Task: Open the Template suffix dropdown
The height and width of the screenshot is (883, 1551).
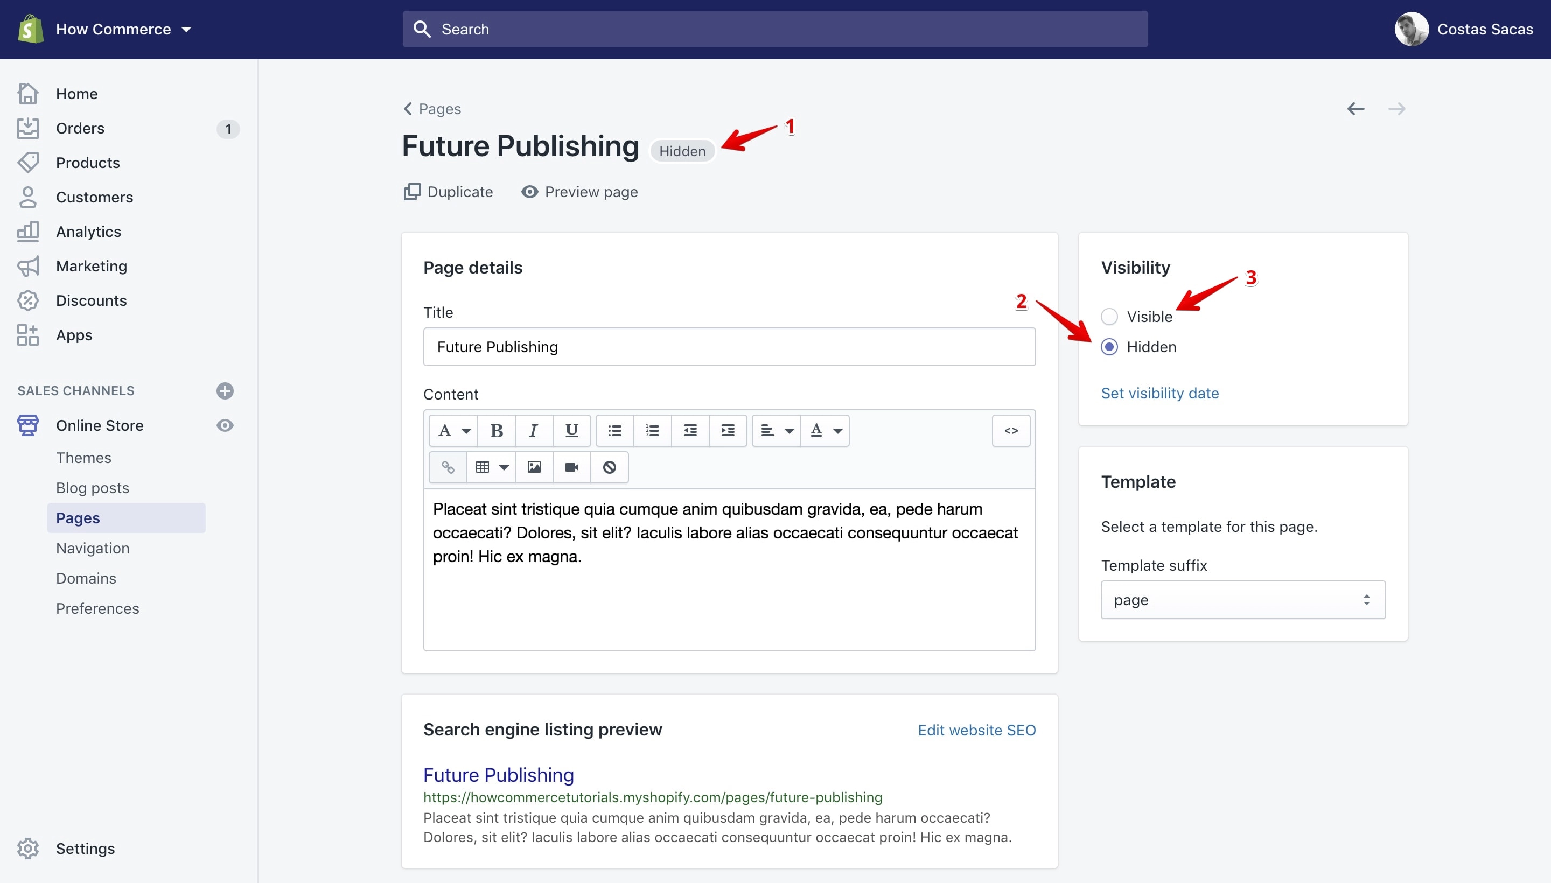Action: (x=1243, y=600)
